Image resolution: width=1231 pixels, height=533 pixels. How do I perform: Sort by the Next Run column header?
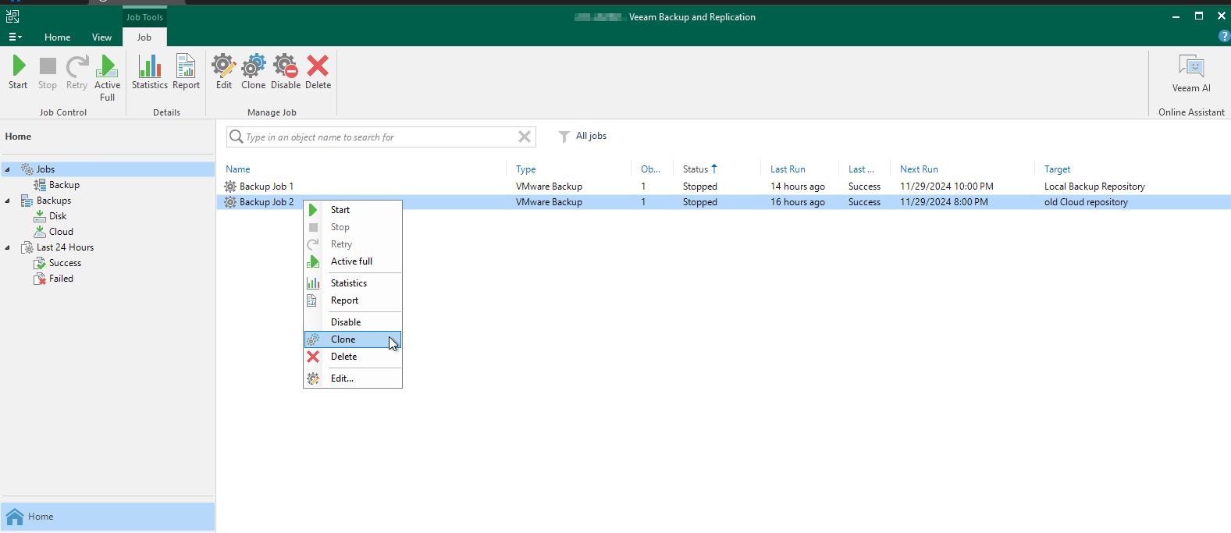[x=919, y=169]
